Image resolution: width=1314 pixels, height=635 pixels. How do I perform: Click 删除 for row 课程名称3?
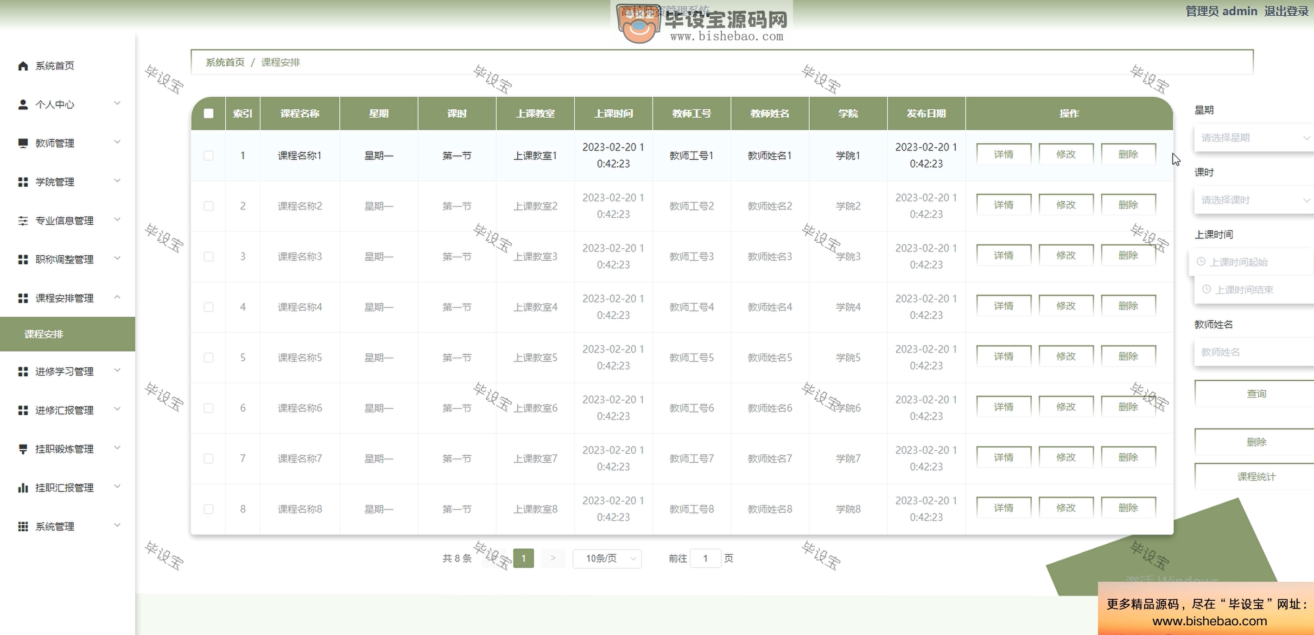coord(1128,255)
